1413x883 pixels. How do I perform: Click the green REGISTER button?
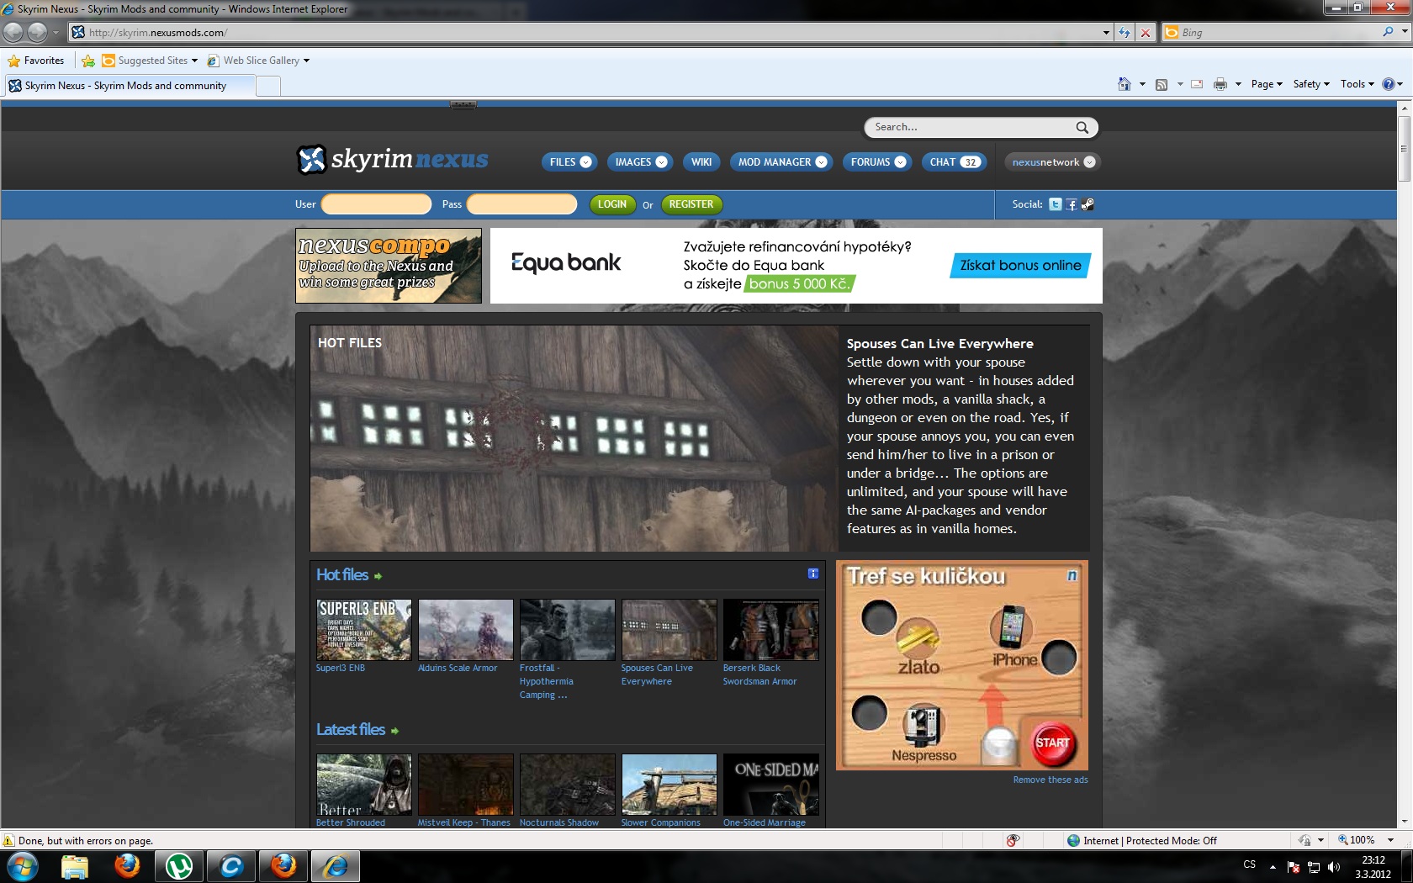point(691,204)
